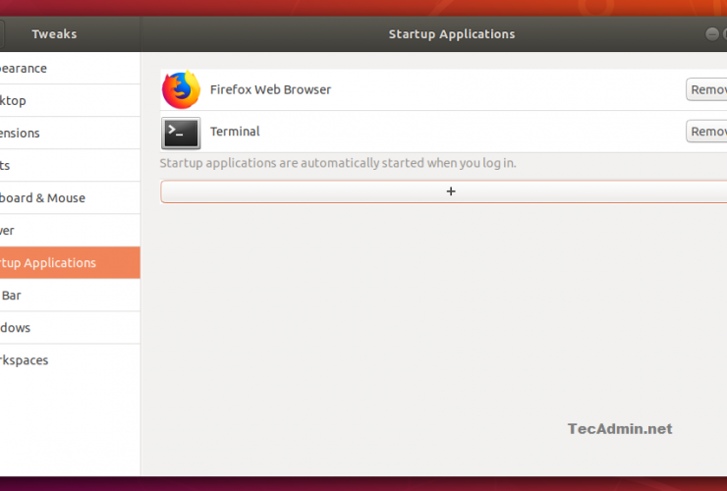The width and height of the screenshot is (727, 491).
Task: Click the Terminal application icon
Action: click(180, 133)
